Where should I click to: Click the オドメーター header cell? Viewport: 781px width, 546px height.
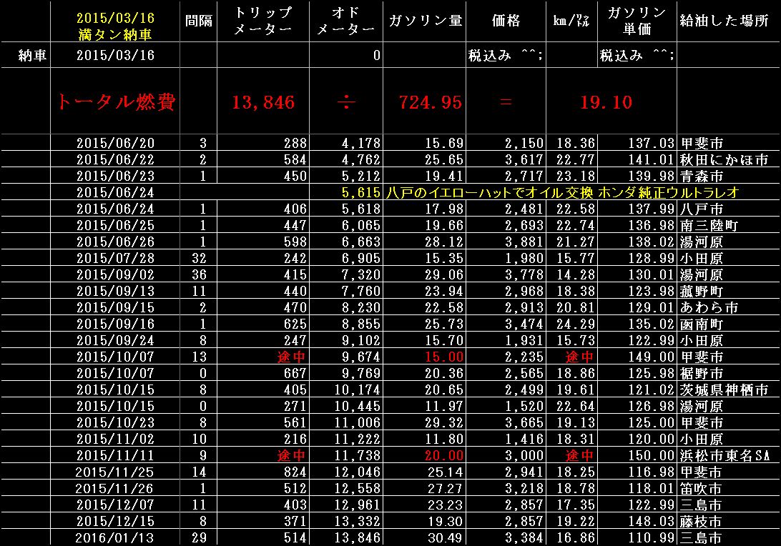[x=346, y=22]
